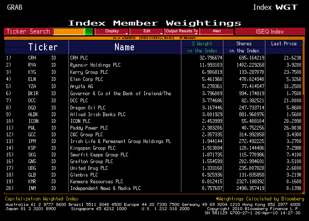Image resolution: width=309 pixels, height=221 pixels.
Task: Click the name Allied Irish Banks PLC
Action: (x=98, y=114)
